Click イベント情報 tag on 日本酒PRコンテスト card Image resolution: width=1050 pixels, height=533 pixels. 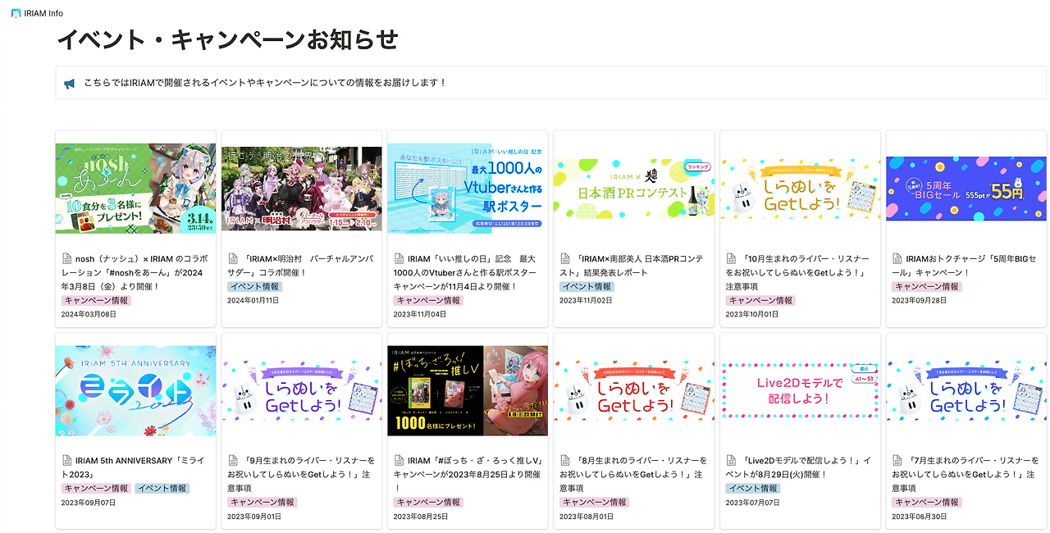(587, 287)
